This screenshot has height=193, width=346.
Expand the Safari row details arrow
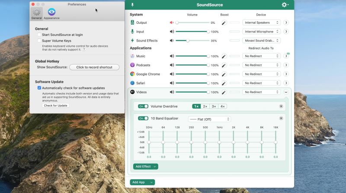click(286, 83)
